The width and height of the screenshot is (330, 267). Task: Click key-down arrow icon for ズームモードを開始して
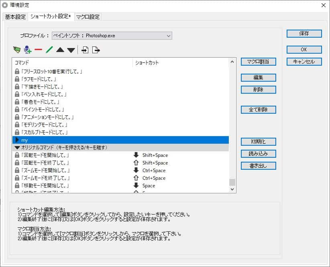pos(136,170)
